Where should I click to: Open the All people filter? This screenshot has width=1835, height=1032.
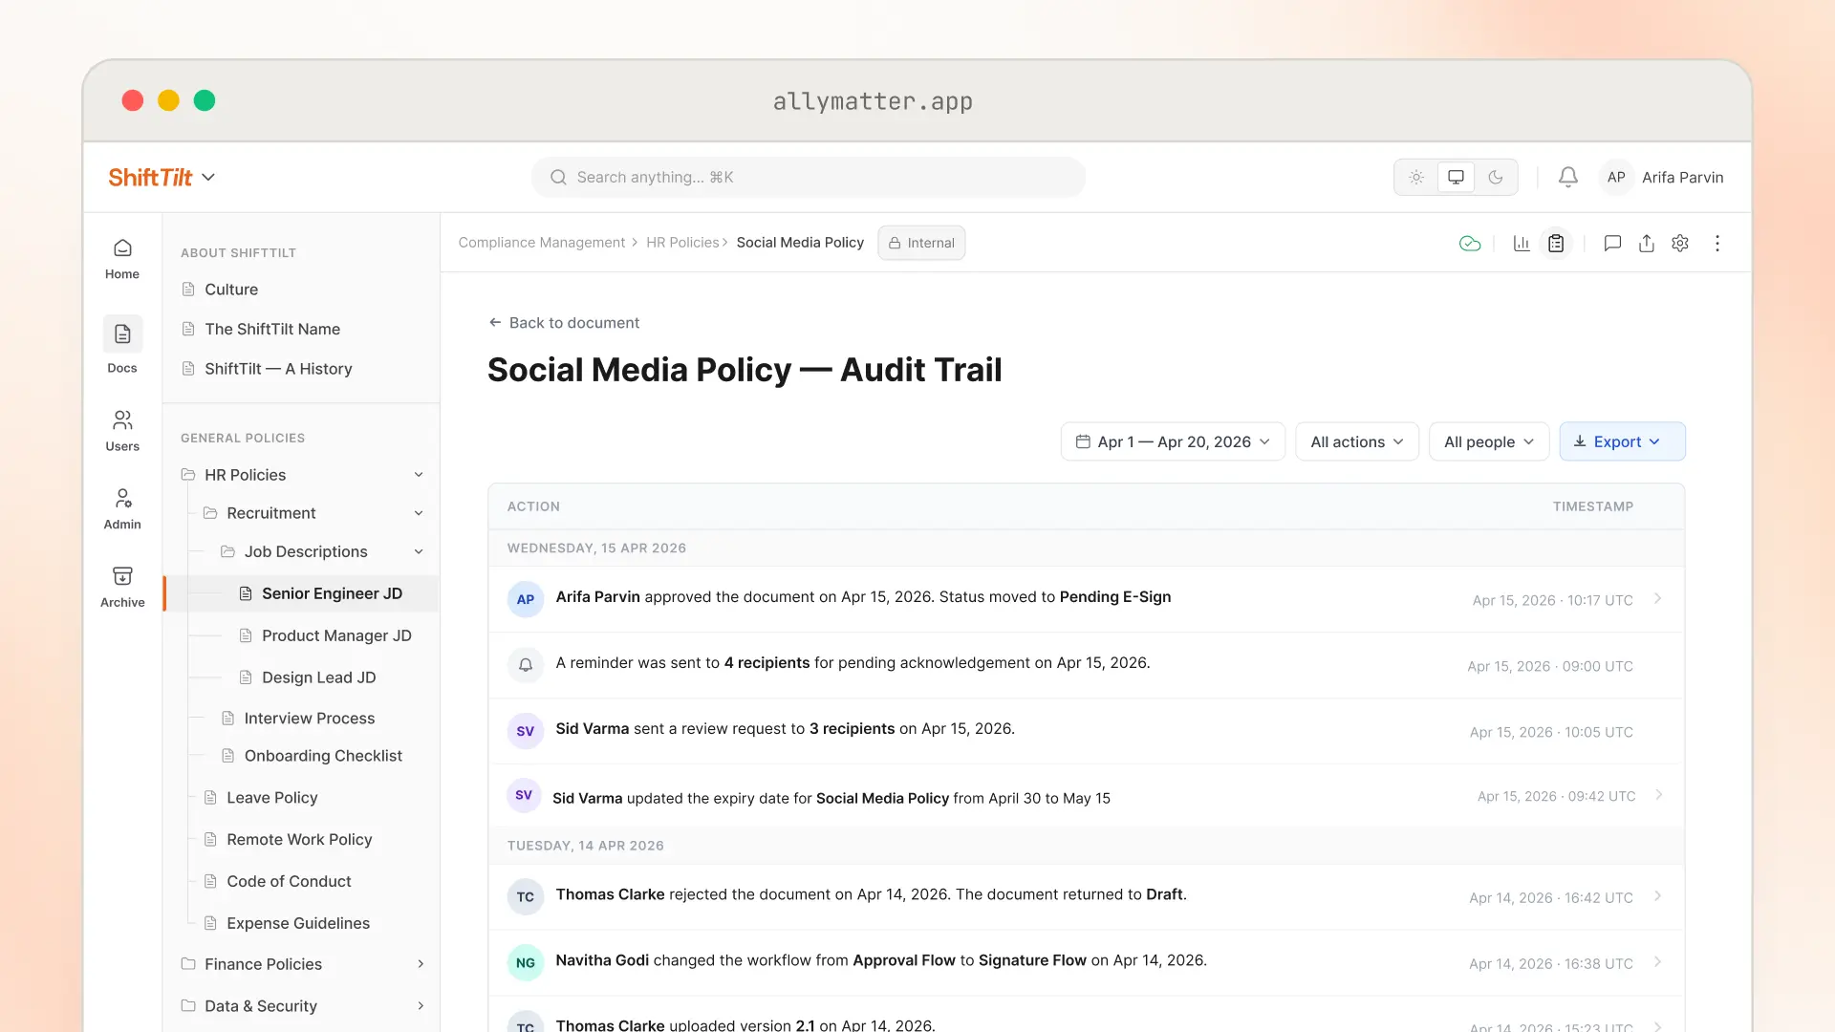(1489, 441)
